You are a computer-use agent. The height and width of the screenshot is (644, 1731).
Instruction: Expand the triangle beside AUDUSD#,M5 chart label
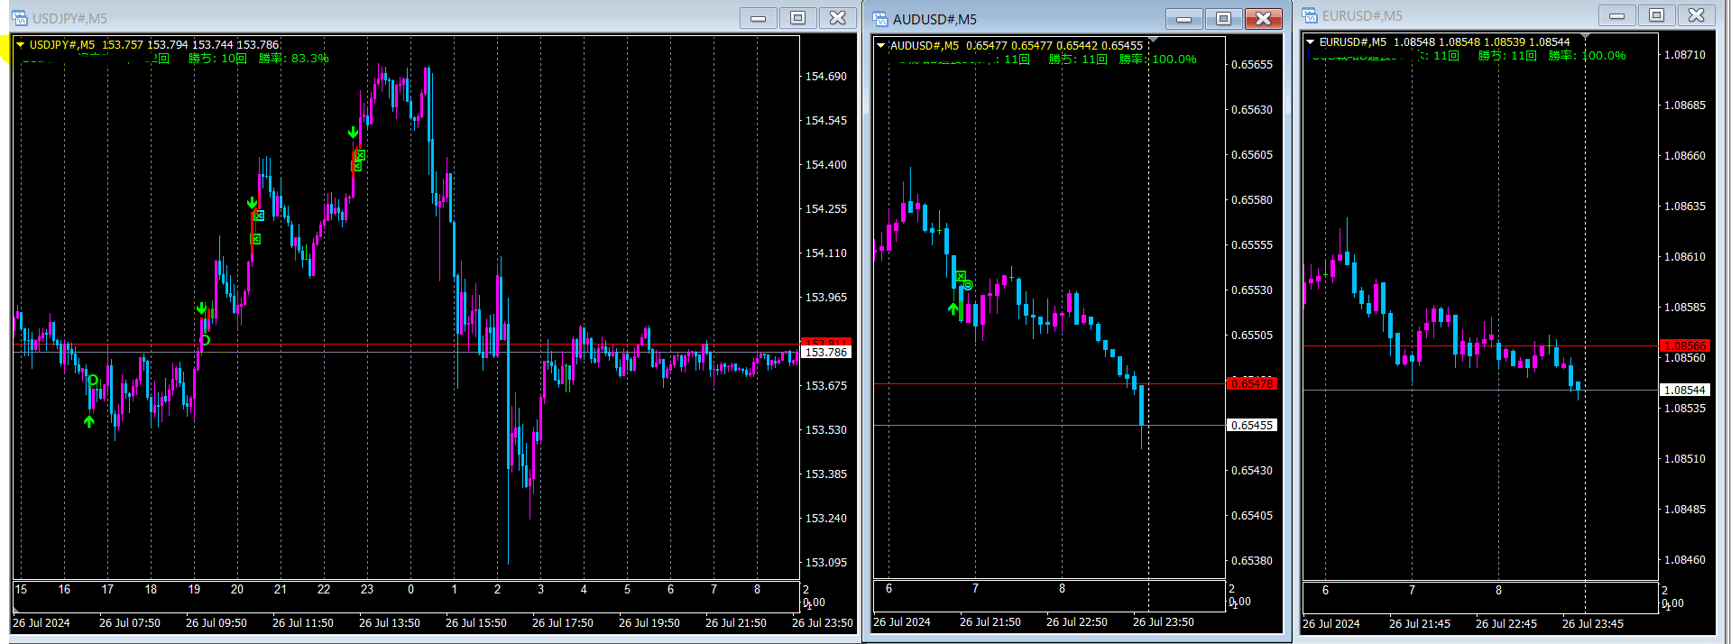[x=881, y=45]
